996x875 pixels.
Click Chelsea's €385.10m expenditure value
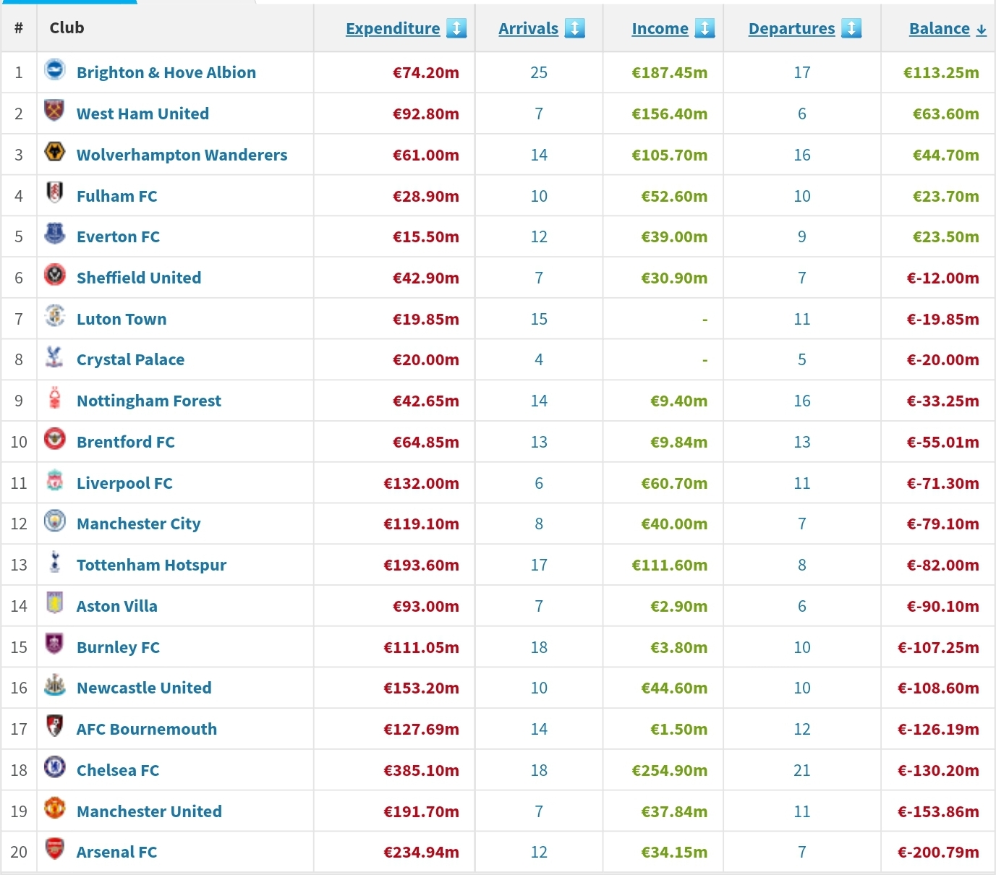pyautogui.click(x=421, y=770)
